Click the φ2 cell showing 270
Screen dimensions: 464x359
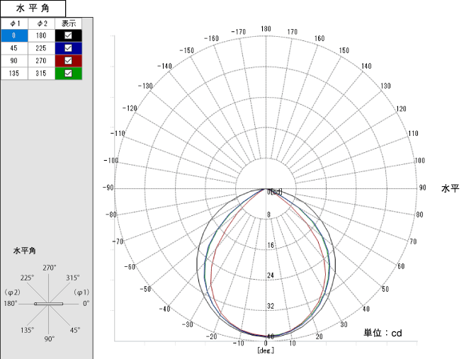41,61
